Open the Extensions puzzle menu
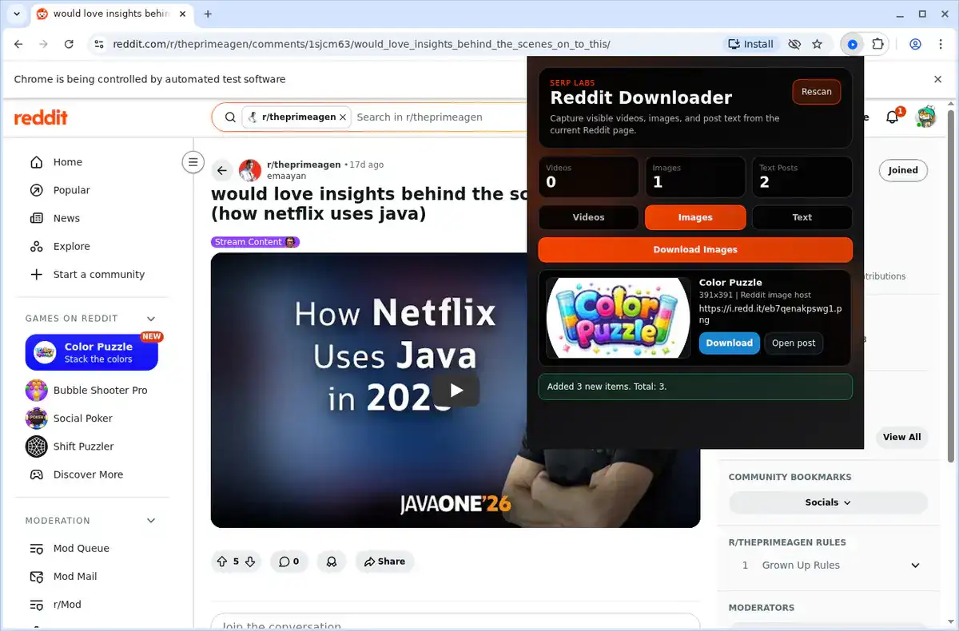 coord(877,45)
